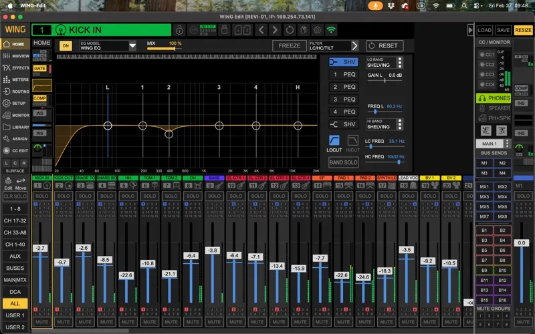Click the USB stick icon in the toolbar
This screenshot has width=535, height=334.
click(224, 30)
